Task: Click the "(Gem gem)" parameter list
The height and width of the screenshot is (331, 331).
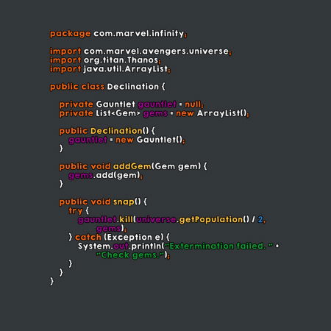Action: 177,166
